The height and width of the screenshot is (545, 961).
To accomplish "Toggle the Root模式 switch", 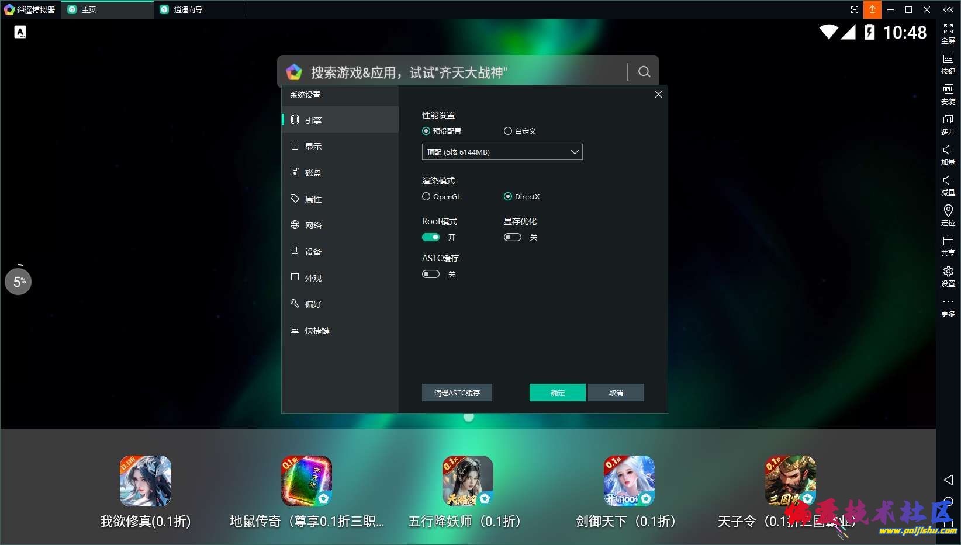I will (x=431, y=237).
